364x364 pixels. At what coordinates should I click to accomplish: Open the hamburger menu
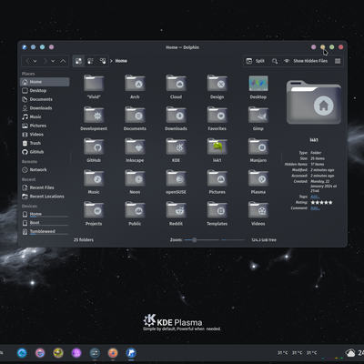click(x=338, y=61)
